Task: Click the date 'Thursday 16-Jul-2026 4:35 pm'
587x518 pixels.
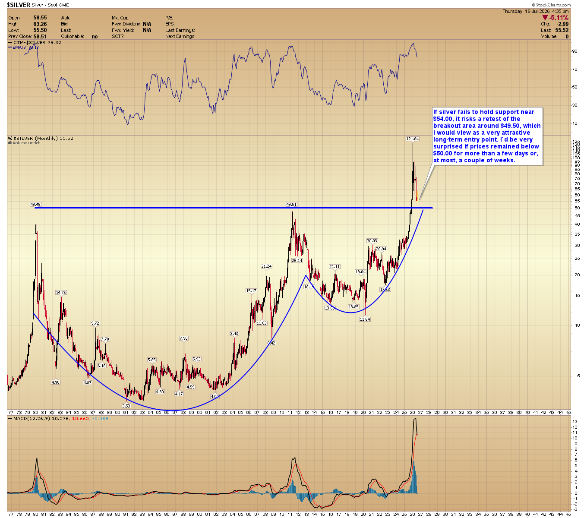Action: coord(537,12)
